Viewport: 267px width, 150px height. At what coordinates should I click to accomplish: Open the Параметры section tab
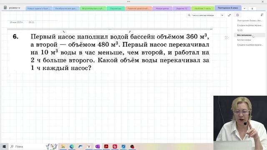(116, 8)
